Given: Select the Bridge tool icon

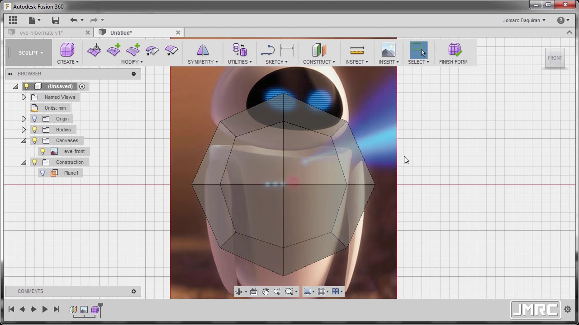Looking at the screenshot, I should [x=152, y=50].
